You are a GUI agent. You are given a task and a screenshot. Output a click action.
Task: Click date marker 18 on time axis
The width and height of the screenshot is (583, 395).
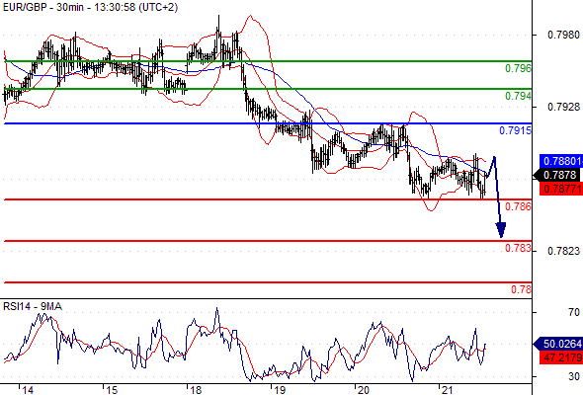(x=196, y=390)
